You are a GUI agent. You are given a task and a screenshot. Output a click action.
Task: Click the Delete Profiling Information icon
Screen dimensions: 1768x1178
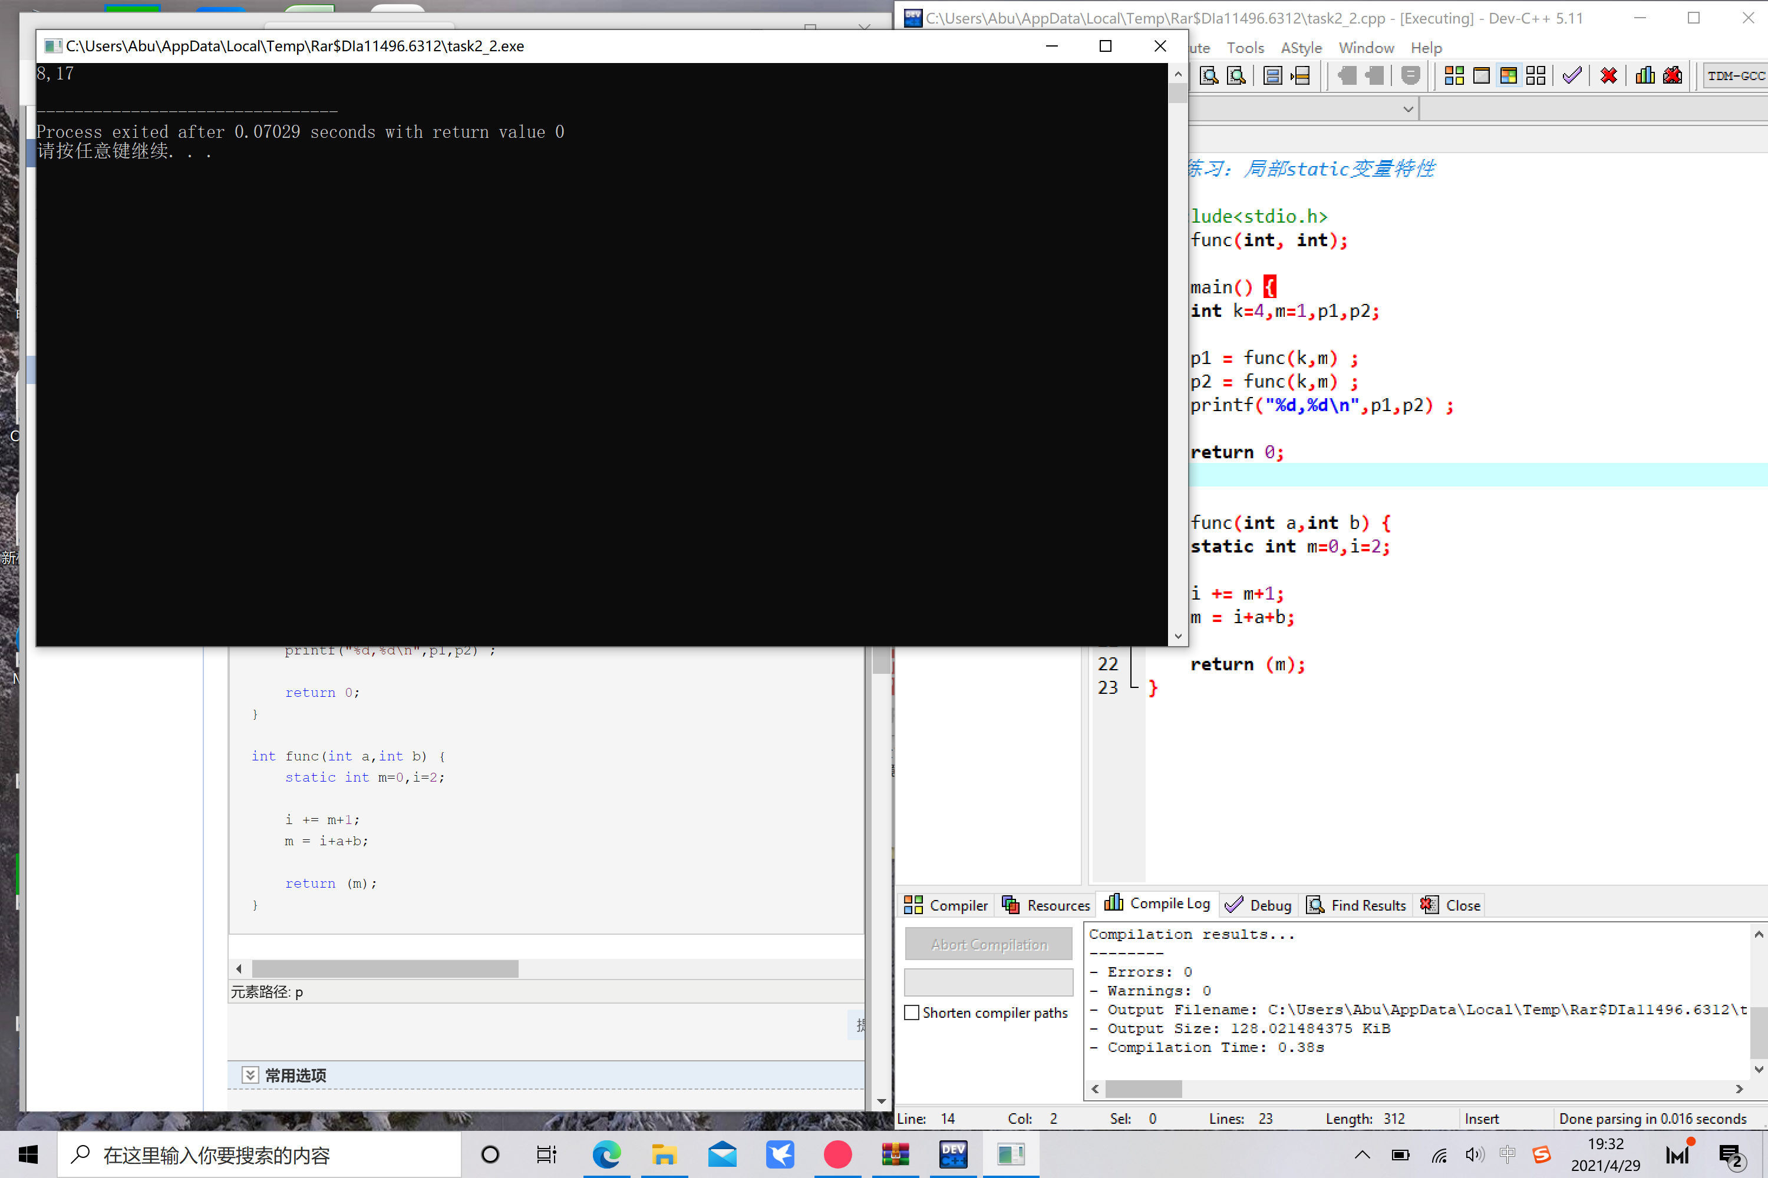(x=1673, y=76)
